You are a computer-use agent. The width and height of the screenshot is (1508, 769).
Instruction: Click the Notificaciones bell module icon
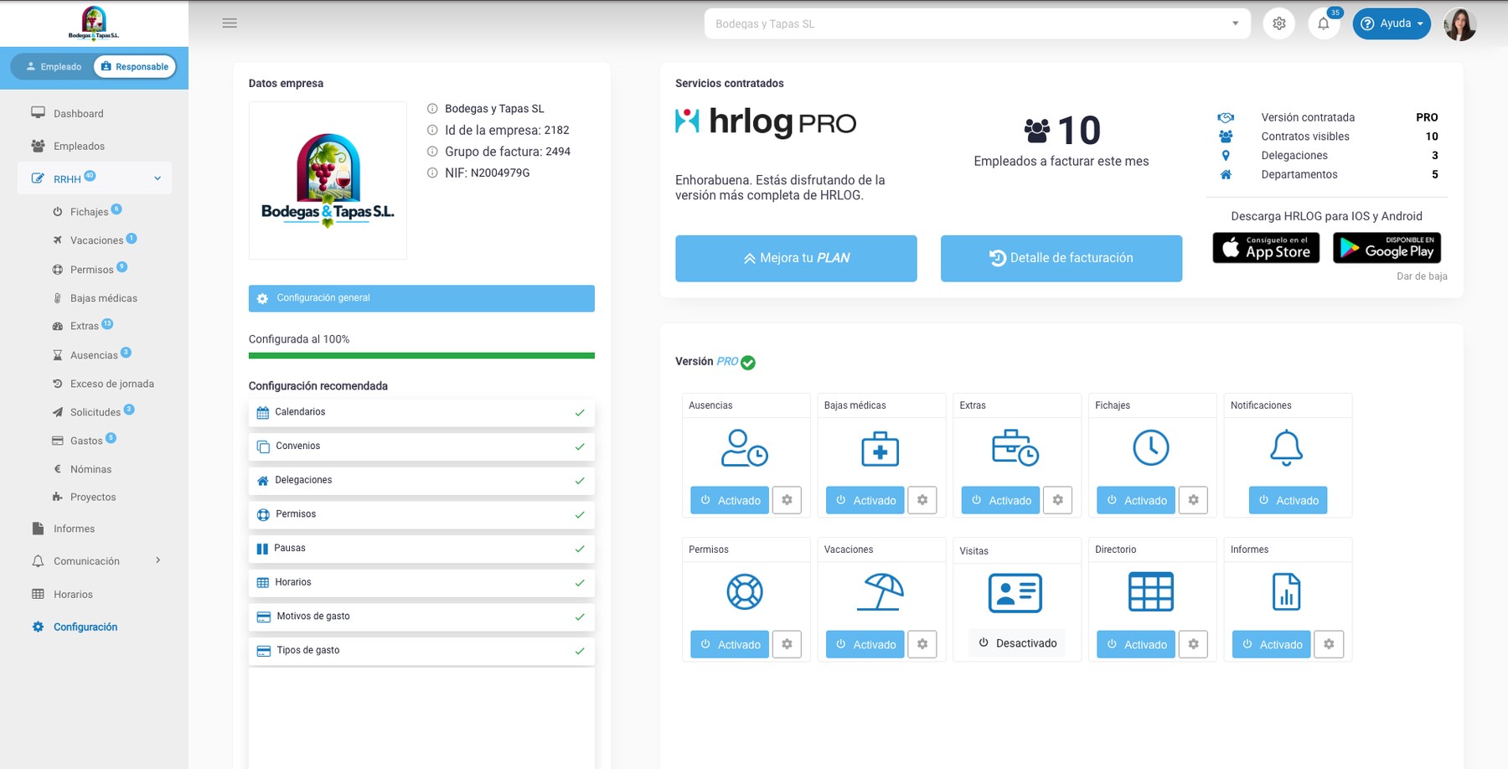tap(1286, 448)
